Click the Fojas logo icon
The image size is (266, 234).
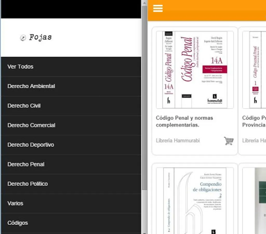point(23,38)
